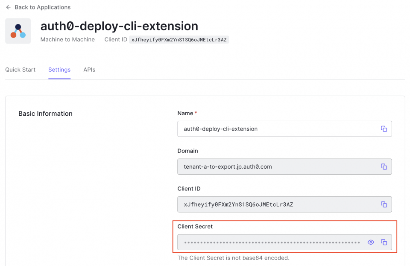
Task: Expand the Basic Information section
Action: point(45,113)
